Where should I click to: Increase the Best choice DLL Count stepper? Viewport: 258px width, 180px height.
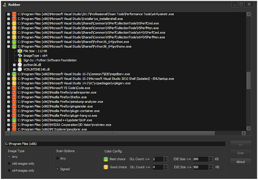tap(166, 158)
